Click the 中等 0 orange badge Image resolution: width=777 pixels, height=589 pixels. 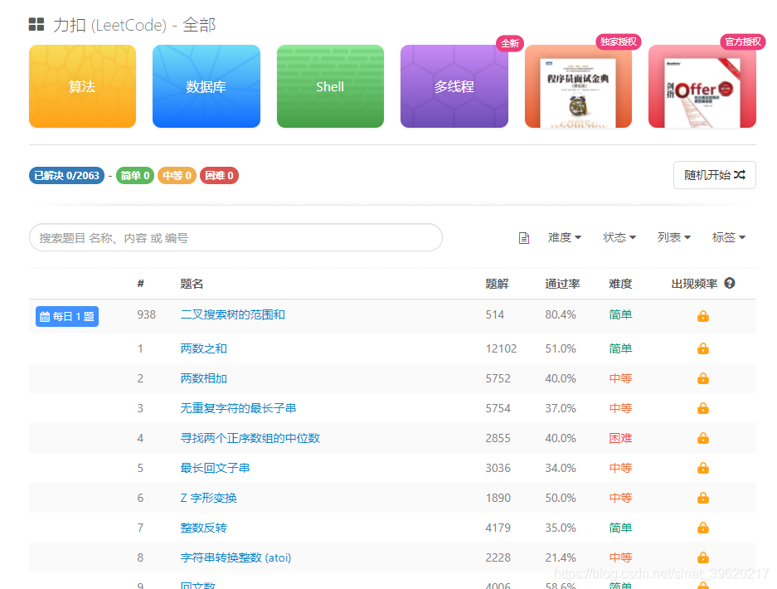(x=177, y=176)
